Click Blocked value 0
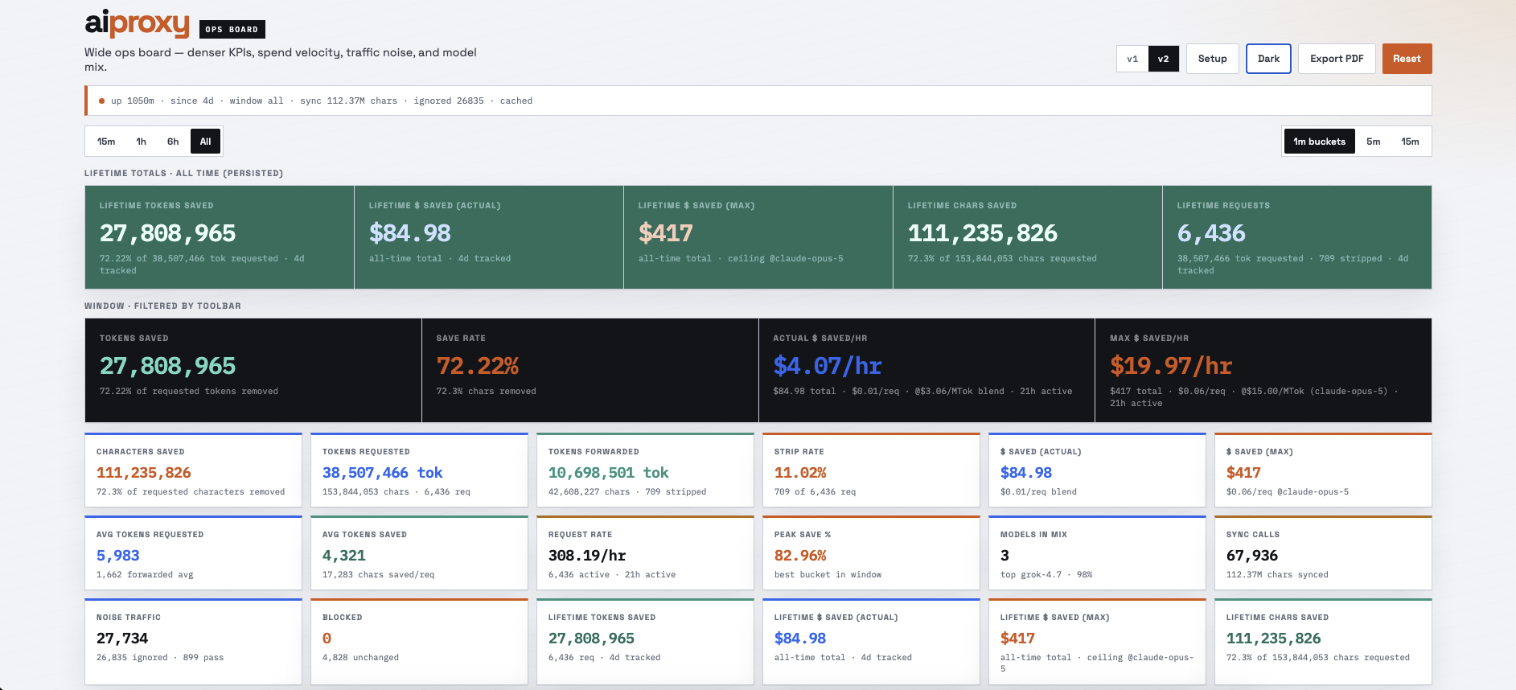1516x690 pixels. [x=327, y=639]
